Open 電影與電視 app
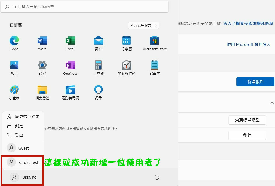Viewport: 275px width, 186px height. pos(70,92)
